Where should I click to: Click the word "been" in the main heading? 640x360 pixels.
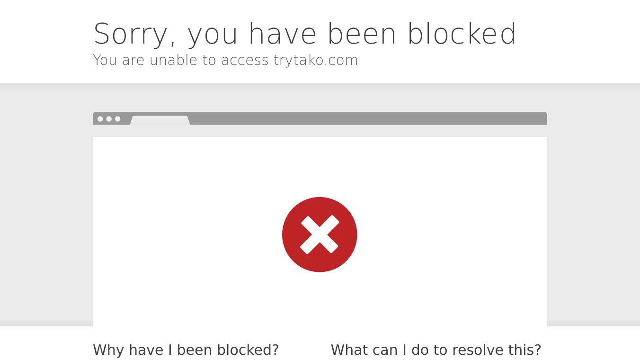(x=362, y=34)
